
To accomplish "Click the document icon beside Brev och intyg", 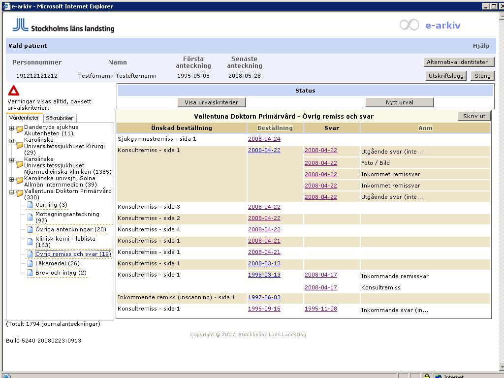I will 30,273.
